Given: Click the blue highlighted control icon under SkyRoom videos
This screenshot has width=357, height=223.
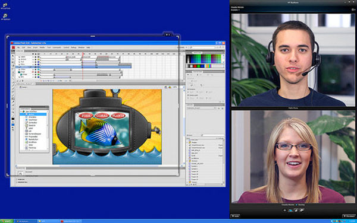Looking at the screenshot, I should pos(290,211).
